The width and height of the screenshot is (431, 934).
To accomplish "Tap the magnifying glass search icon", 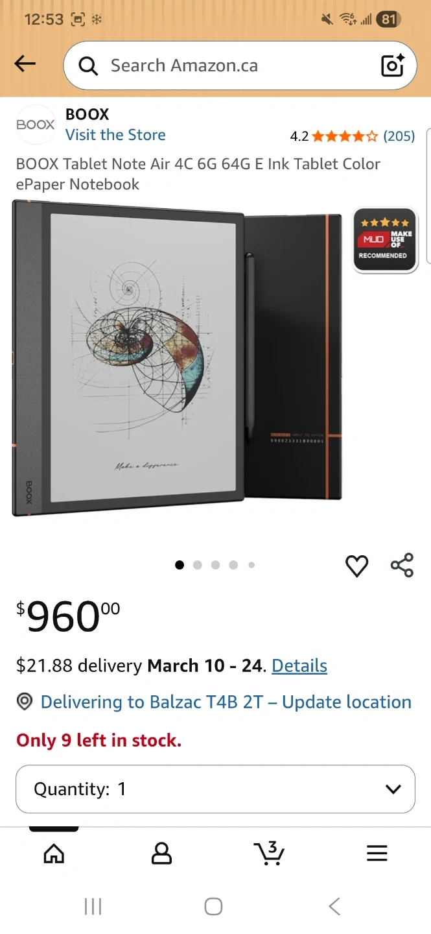I will point(87,66).
